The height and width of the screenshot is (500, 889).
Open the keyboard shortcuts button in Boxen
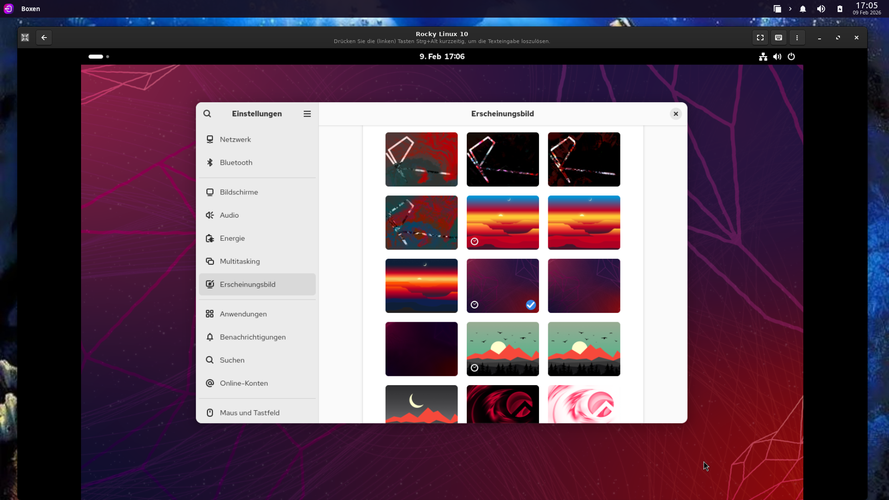click(x=778, y=37)
